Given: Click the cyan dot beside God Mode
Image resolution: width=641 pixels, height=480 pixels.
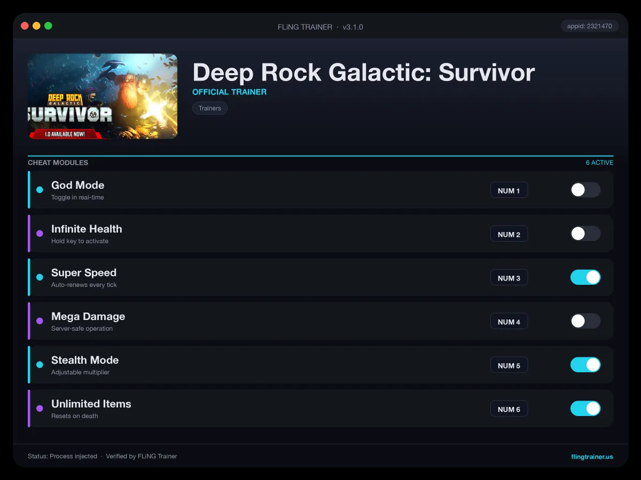Looking at the screenshot, I should tap(40, 190).
